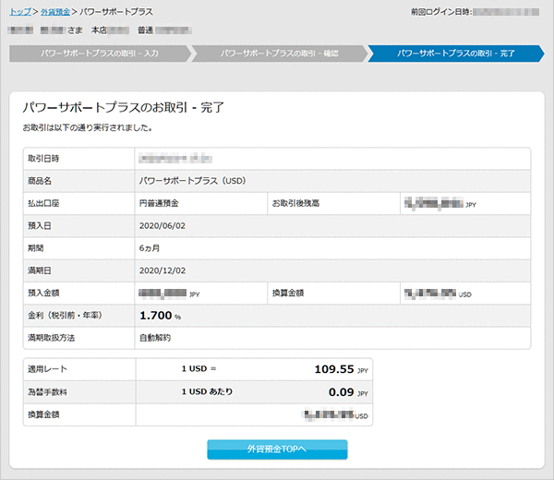The width and height of the screenshot is (554, 480).
Task: Click the パワーサポートプラスのお取引 - 完了 heading
Action: pyautogui.click(x=123, y=108)
